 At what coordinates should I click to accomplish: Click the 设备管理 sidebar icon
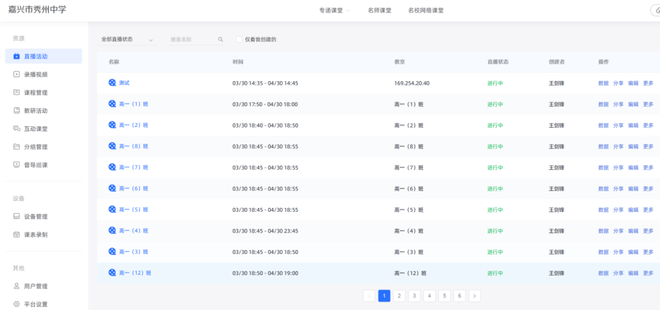16,217
